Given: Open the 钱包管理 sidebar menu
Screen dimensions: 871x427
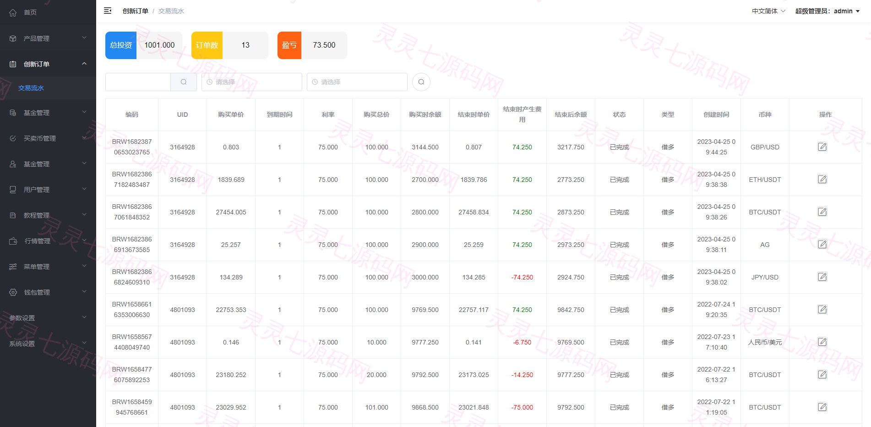Looking at the screenshot, I should [x=48, y=292].
